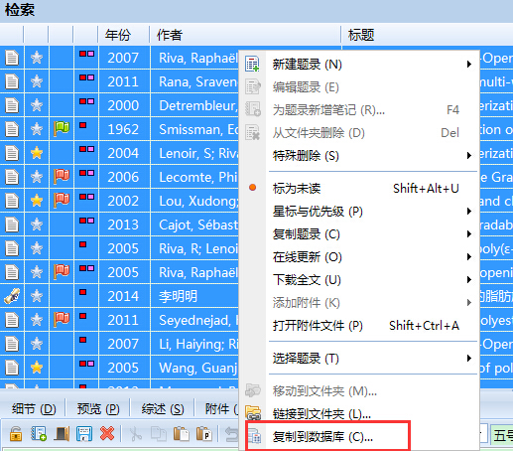This screenshot has height=451, width=513.
Task: Click the document icon in 2007 Riva row
Action: (x=12, y=58)
